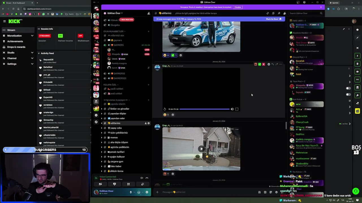The width and height of the screenshot is (362, 203).
Task: Open black video in fullscreen
Action: point(237,109)
